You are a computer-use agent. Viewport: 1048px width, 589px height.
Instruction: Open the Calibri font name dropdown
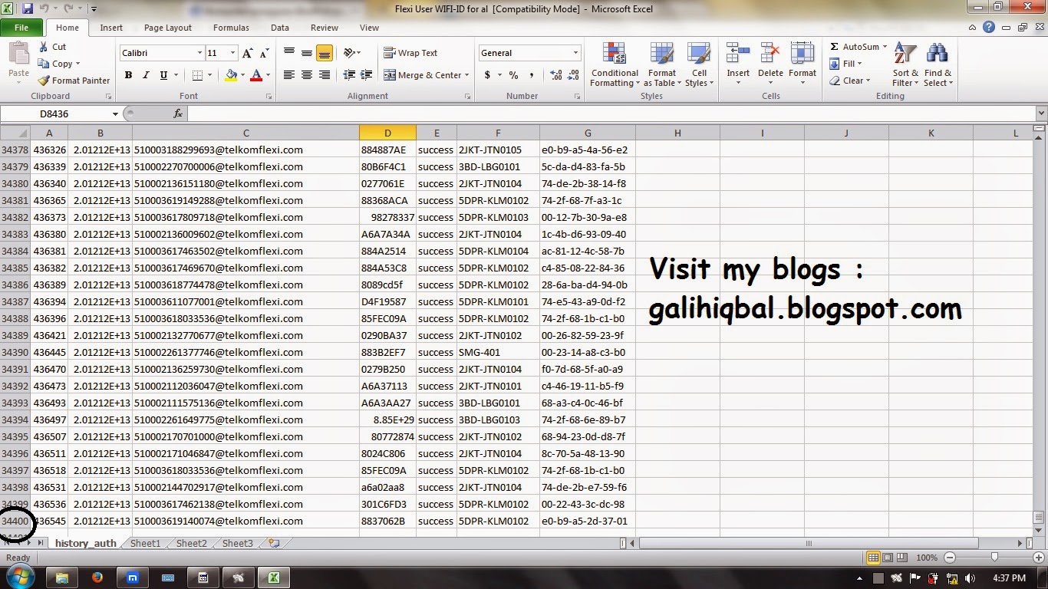(x=199, y=53)
